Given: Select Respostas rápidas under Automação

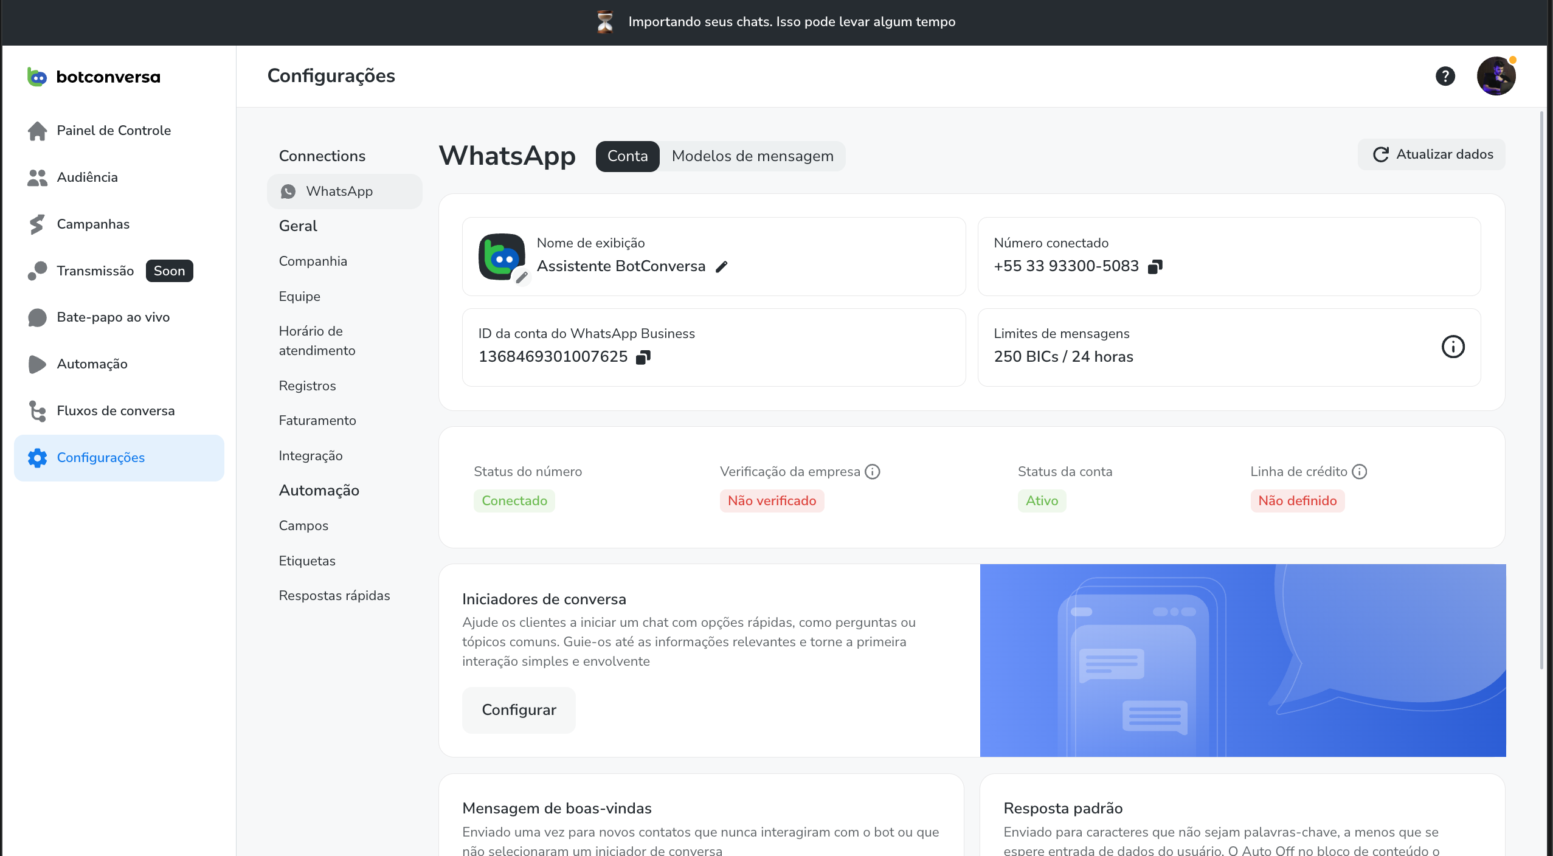Looking at the screenshot, I should click(x=334, y=595).
